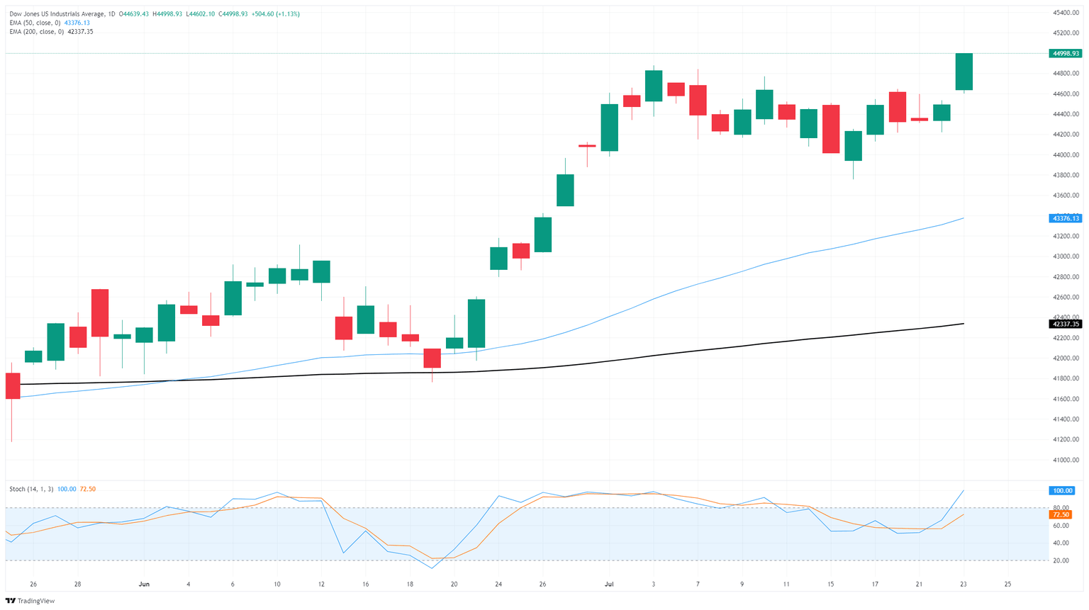
Task: Click the 44998.93 current price label
Action: pos(1066,53)
